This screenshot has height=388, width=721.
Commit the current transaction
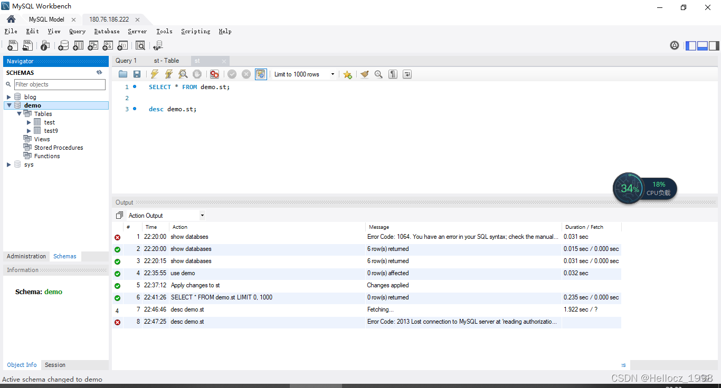click(x=232, y=74)
